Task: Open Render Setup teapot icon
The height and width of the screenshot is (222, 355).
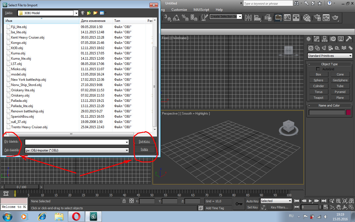Action: (317, 17)
